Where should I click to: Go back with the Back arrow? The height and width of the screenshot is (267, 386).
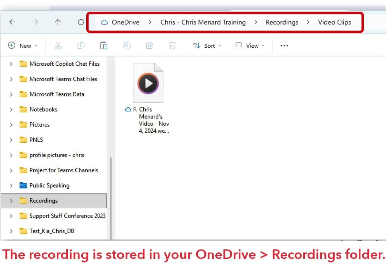click(12, 22)
